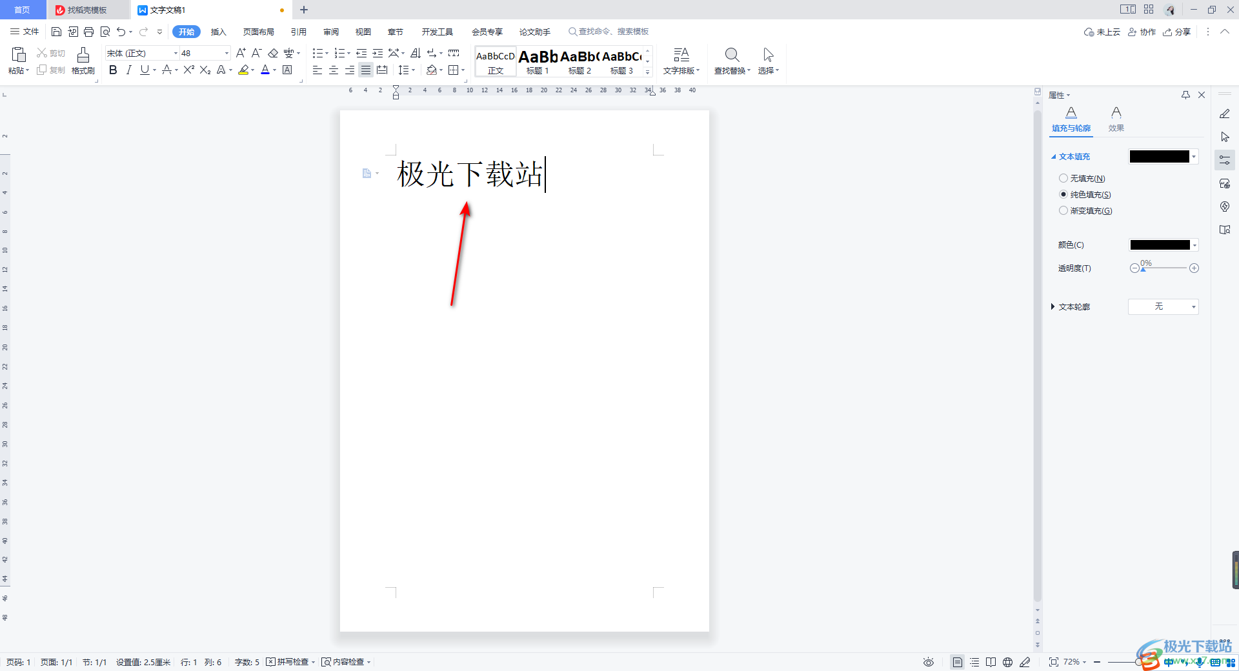Open the 视图 tab
Viewport: 1239px width, 671px height.
363,32
